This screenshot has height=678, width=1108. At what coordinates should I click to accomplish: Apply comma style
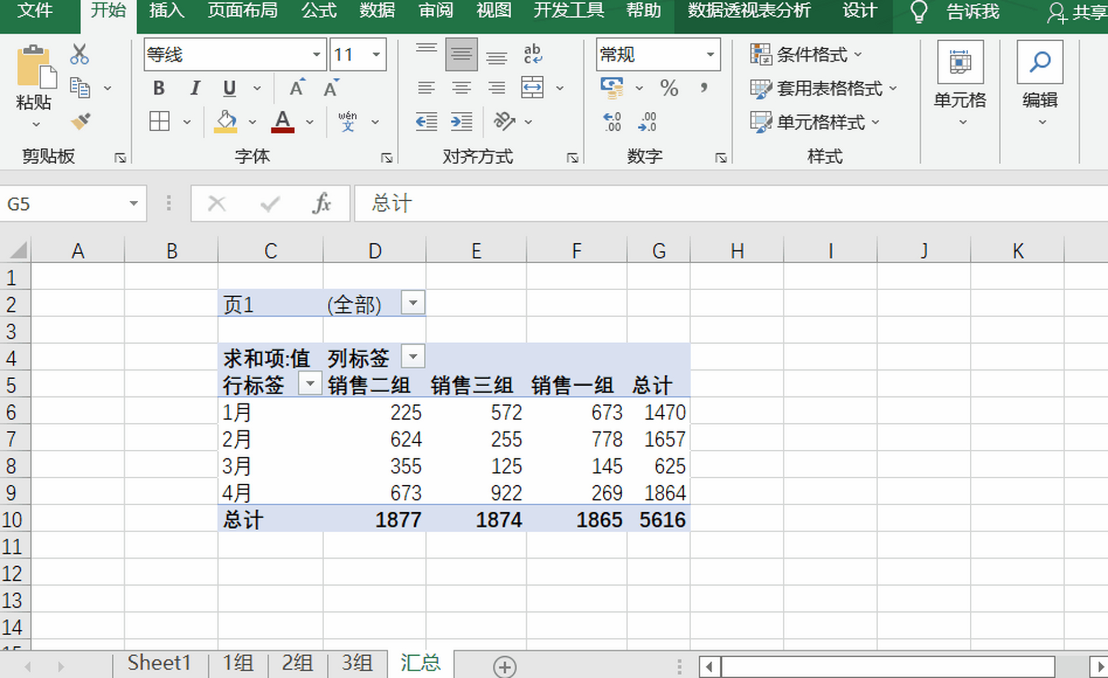(x=704, y=88)
